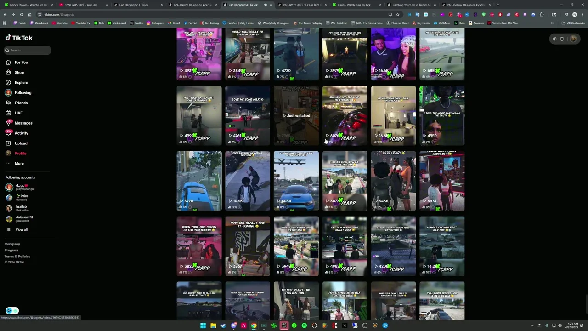
Task: Go to the Explore page
Action: (17, 82)
